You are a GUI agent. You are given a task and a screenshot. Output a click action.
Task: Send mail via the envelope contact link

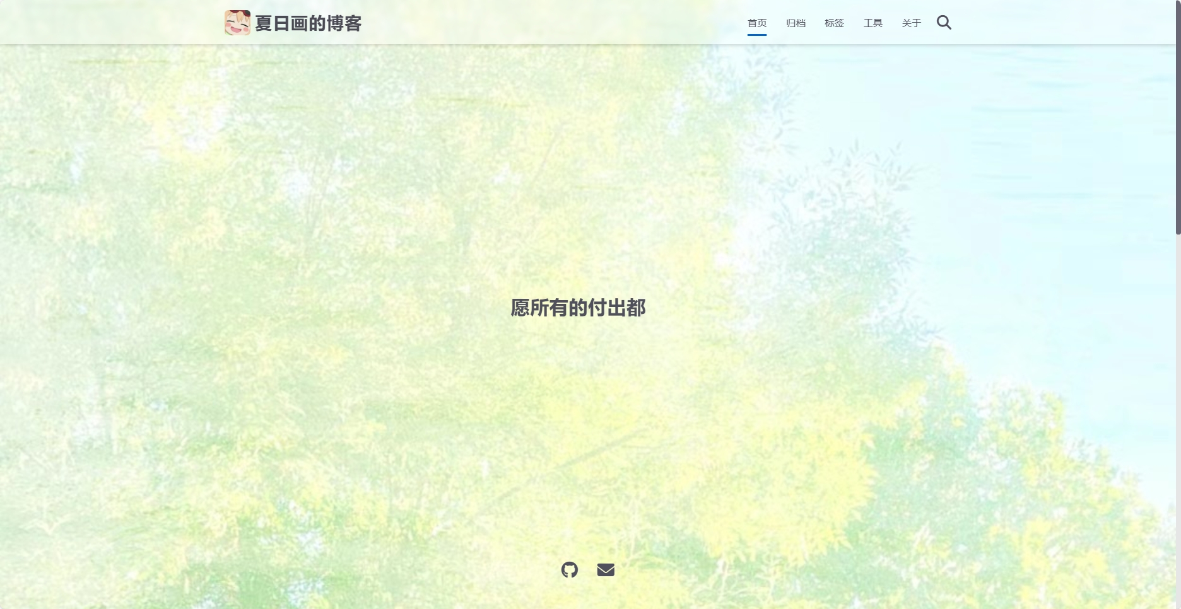tap(606, 570)
